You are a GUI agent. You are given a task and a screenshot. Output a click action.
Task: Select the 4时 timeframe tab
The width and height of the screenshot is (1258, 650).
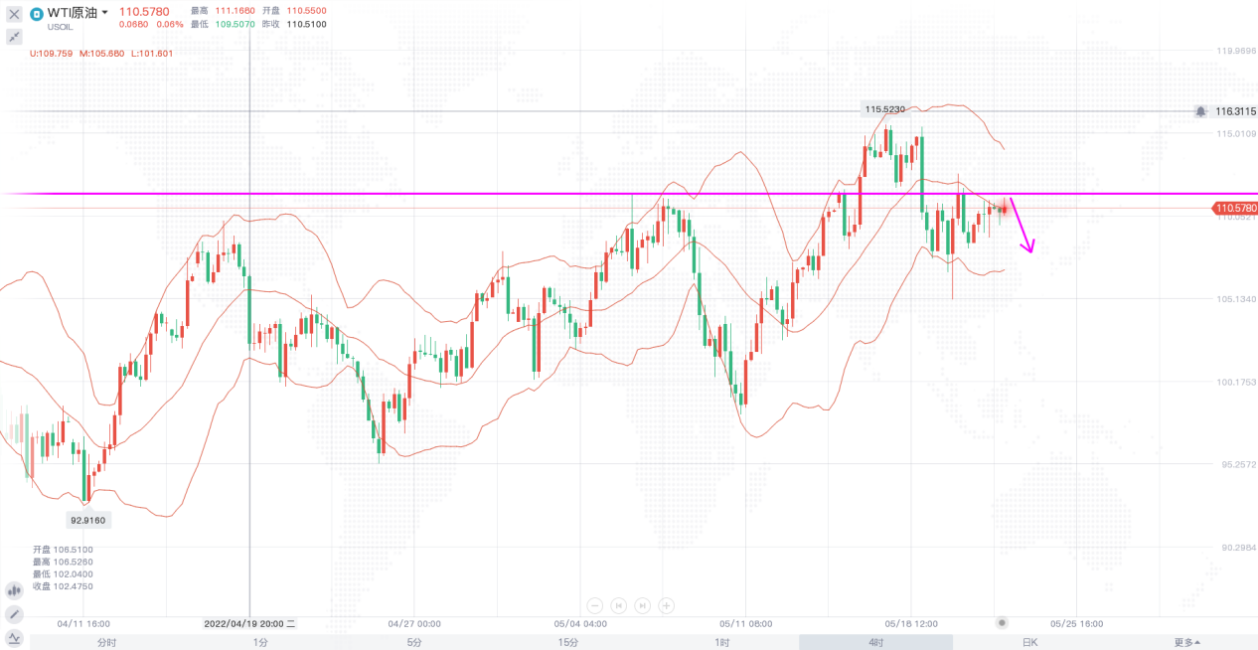tap(875, 642)
